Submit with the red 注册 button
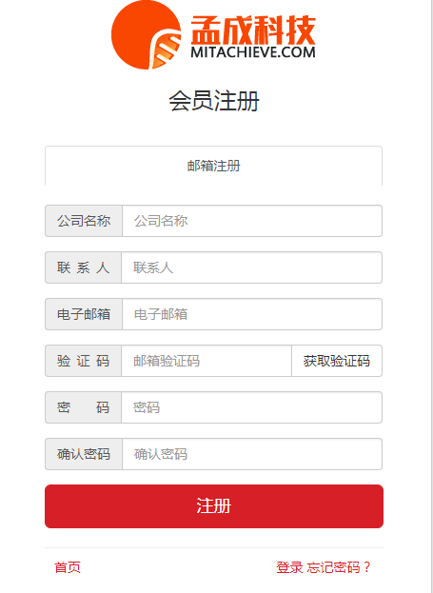This screenshot has height=593, width=433. 214,506
